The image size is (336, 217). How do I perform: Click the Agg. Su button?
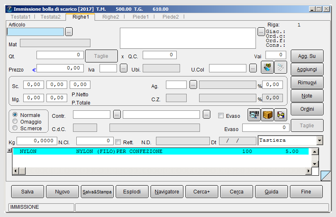click(307, 56)
